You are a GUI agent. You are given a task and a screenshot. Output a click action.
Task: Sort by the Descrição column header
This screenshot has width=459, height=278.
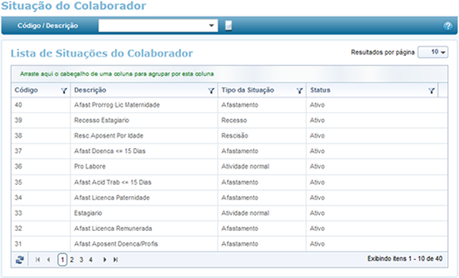click(90, 90)
